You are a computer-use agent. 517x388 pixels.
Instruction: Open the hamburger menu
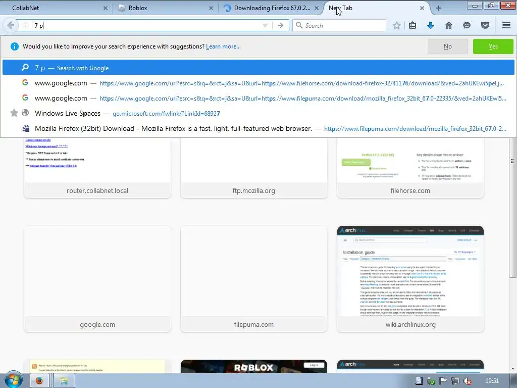(506, 25)
